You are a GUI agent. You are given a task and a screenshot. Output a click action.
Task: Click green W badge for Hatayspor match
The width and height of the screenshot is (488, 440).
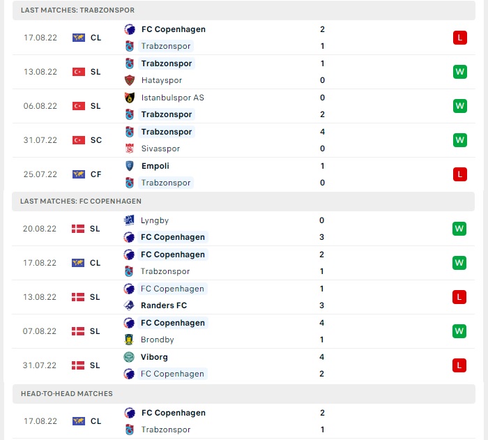pos(460,72)
